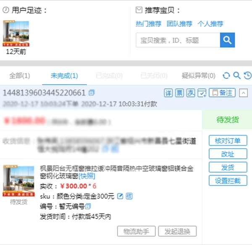Select the 未完成(1) tab

pos(64,75)
